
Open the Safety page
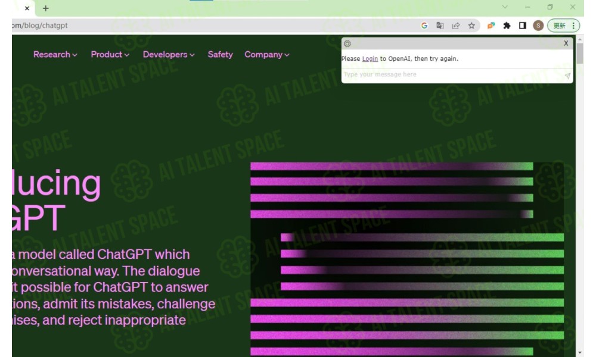[x=220, y=55]
